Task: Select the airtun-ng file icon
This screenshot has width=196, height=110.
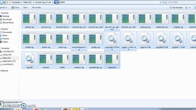Action: 62,39
